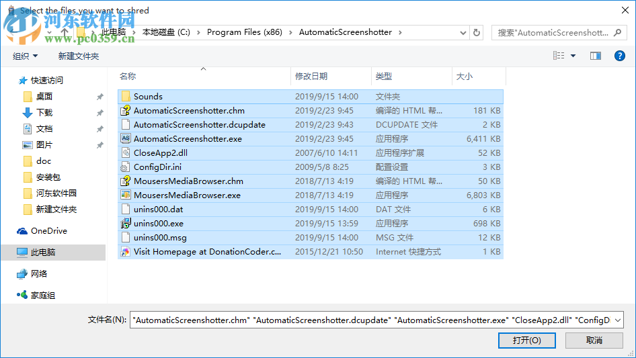
Task: Expand chevron after 本地磁盘 (C:) breadcrumb
Action: [x=198, y=32]
